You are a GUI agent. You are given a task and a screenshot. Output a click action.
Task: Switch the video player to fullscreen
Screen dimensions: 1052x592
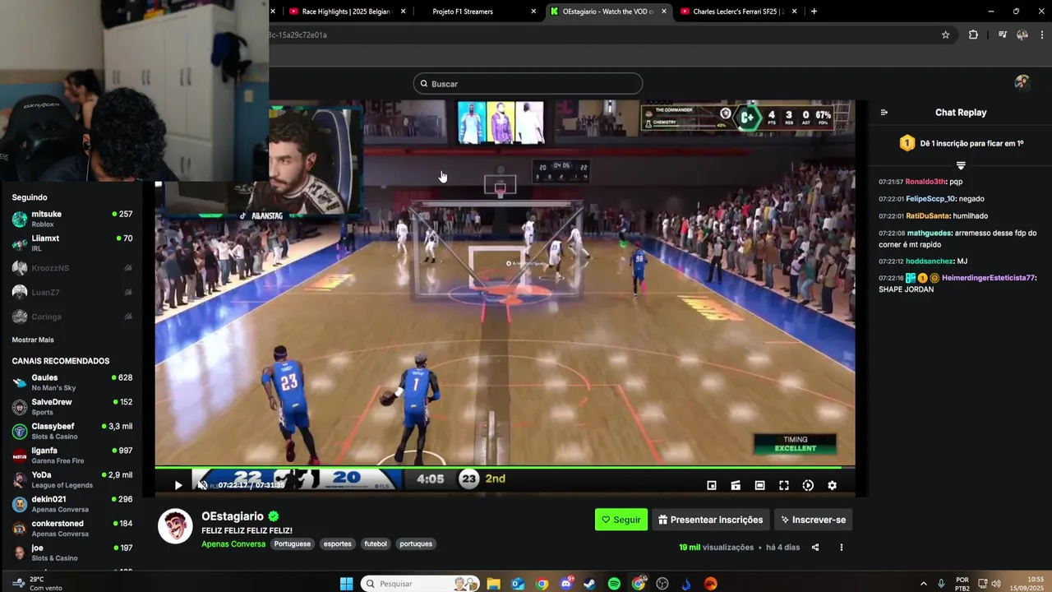coord(783,485)
